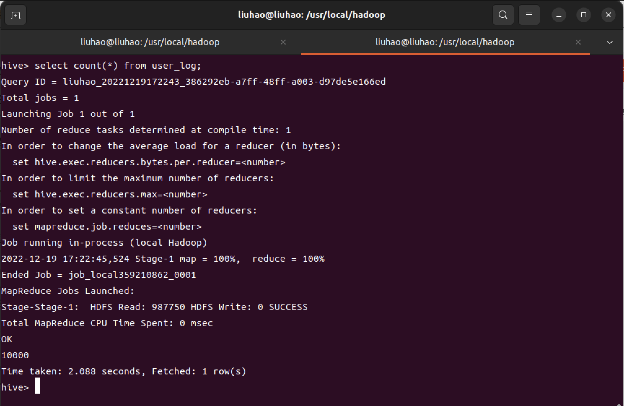This screenshot has width=624, height=406.
Task: Click 'MapReduce Jobs Launched:' line
Action: click(68, 291)
